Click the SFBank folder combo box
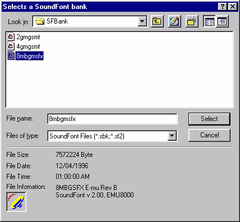Image resolution: width=240 pixels, height=222 pixels. click(x=90, y=21)
